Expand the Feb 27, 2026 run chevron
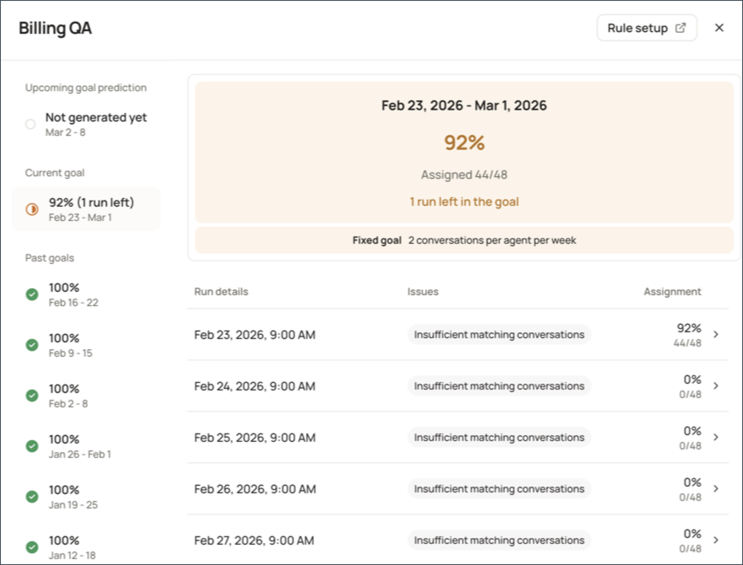 tap(716, 540)
